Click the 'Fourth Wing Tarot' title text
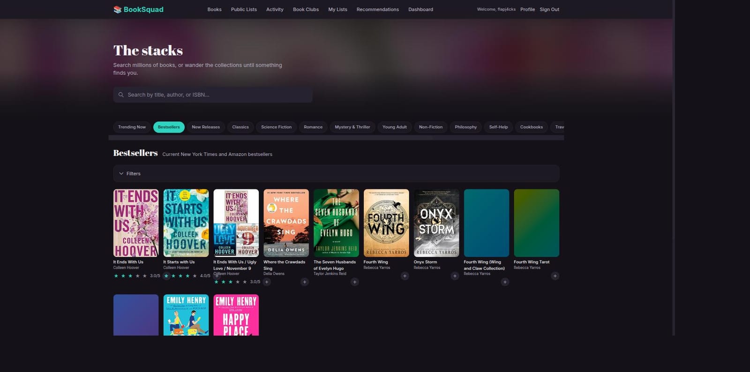 coord(532,262)
